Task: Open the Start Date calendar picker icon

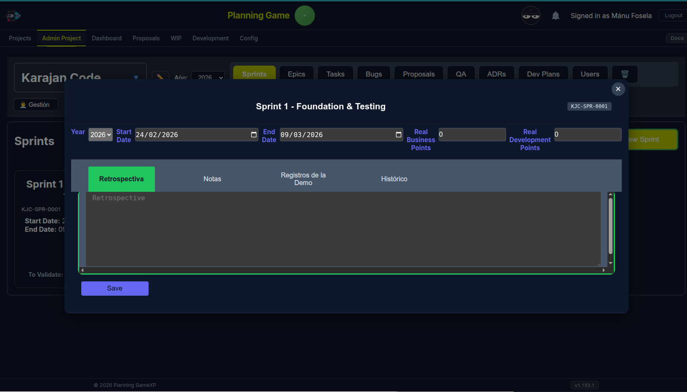Action: [253, 135]
